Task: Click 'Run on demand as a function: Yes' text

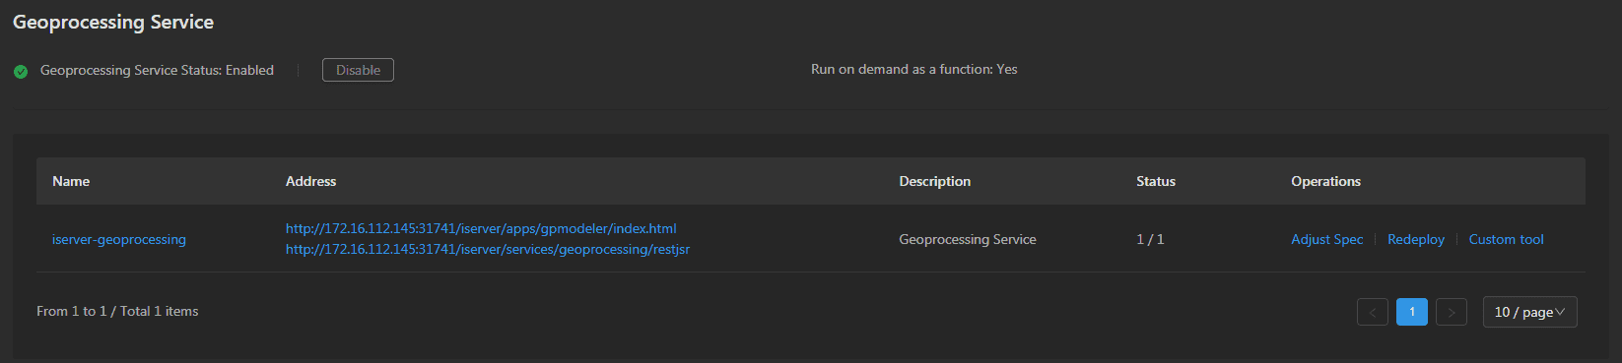Action: tap(914, 69)
